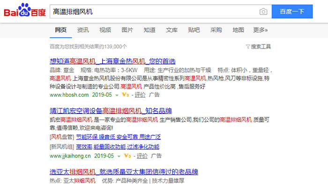
Task: Click the [风机盘管] label text
Action: coord(62,137)
